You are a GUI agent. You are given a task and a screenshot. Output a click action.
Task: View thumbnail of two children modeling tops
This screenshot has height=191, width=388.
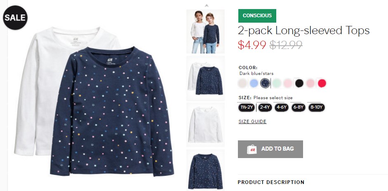(205, 31)
